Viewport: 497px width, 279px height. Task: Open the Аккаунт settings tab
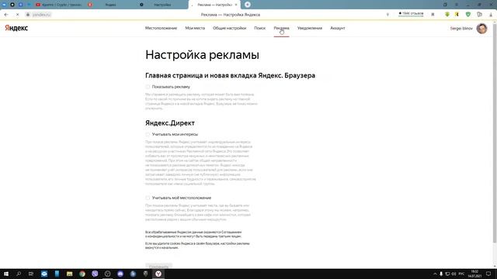338,28
